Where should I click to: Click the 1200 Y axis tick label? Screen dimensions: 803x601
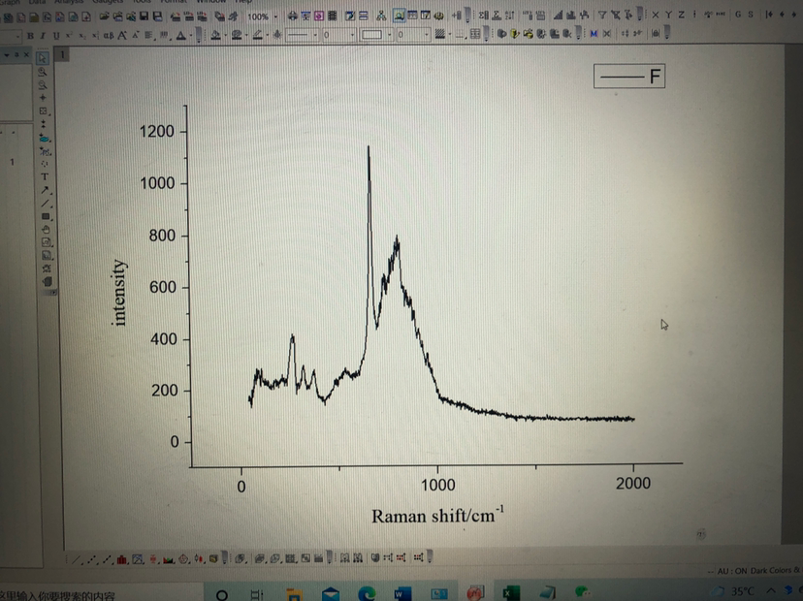157,132
